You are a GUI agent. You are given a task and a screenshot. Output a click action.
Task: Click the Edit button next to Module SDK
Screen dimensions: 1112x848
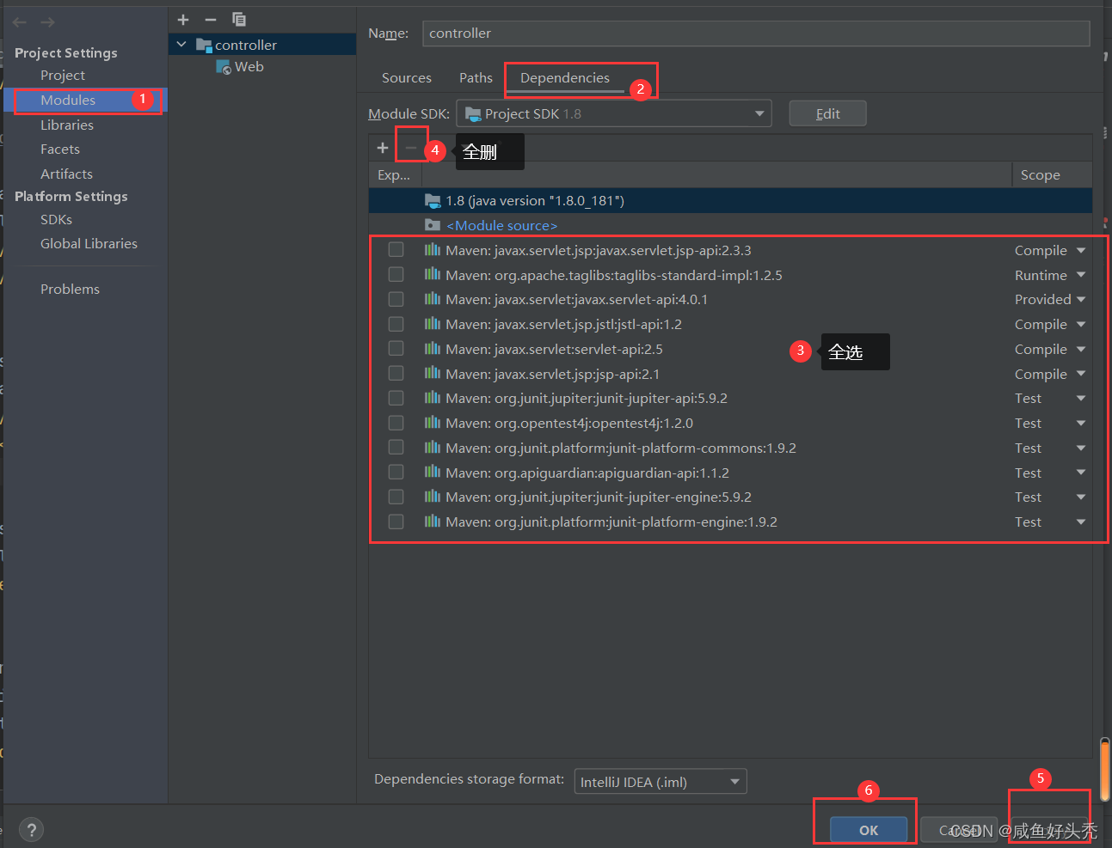[x=826, y=113]
